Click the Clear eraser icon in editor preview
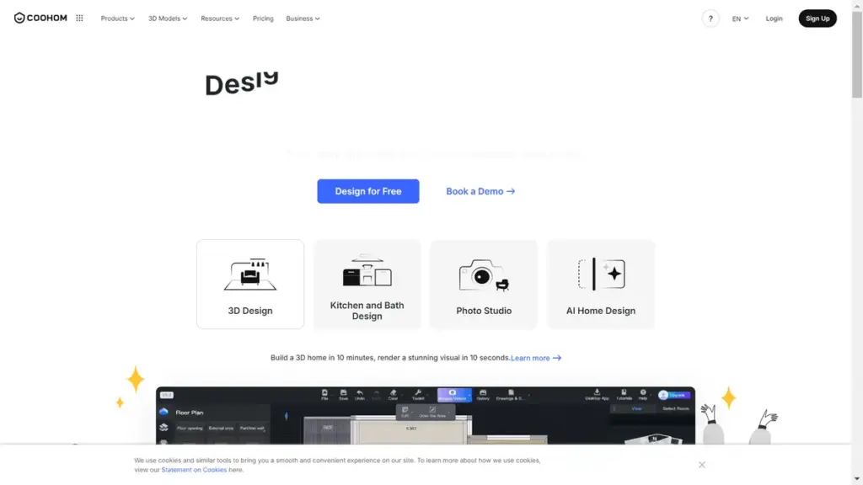 point(393,395)
